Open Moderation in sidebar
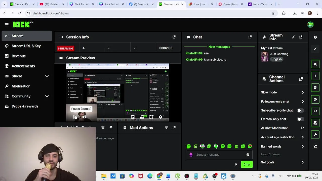 (27, 86)
